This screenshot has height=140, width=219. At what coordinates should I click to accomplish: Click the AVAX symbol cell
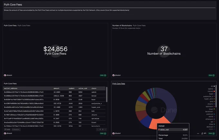71,103
